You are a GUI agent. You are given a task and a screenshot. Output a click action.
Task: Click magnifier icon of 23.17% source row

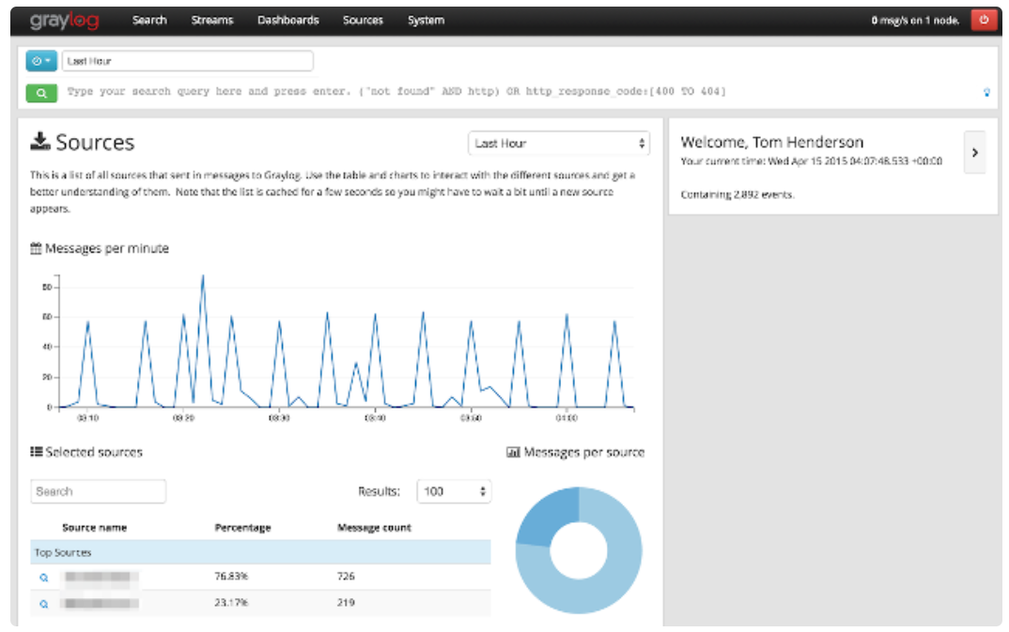point(44,604)
